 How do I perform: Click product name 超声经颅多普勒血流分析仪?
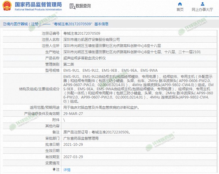pos(84,58)
